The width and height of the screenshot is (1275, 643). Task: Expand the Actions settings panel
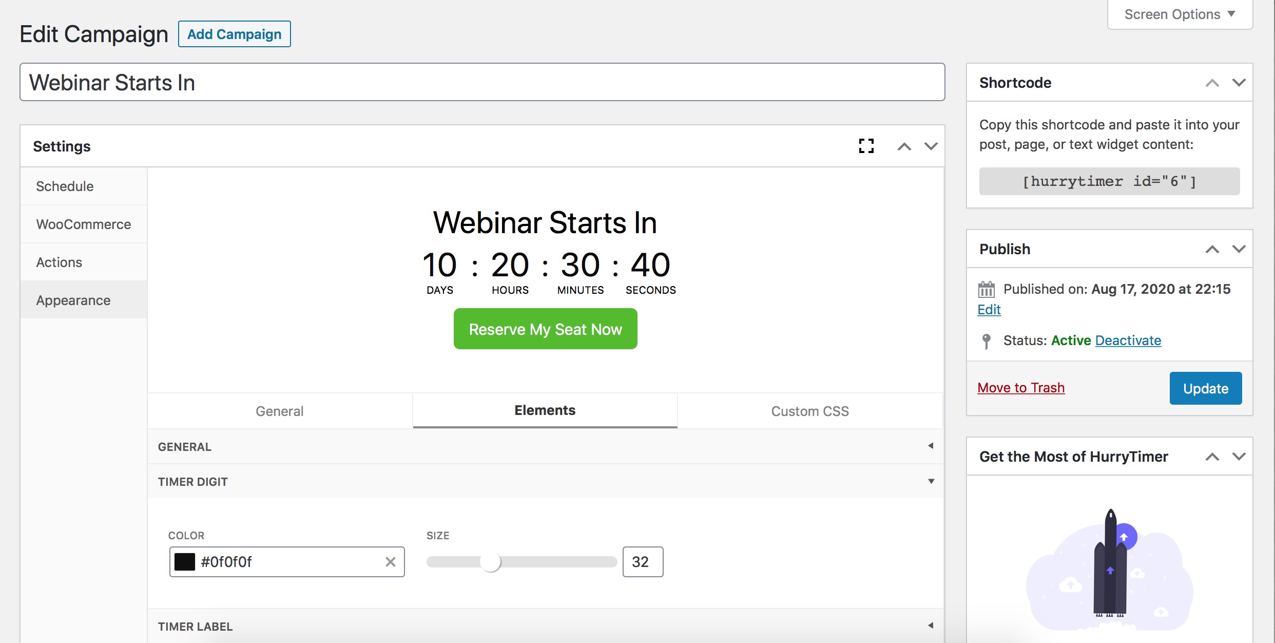58,261
